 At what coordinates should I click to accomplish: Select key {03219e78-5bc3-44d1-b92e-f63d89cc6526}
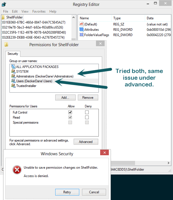[32, 27]
